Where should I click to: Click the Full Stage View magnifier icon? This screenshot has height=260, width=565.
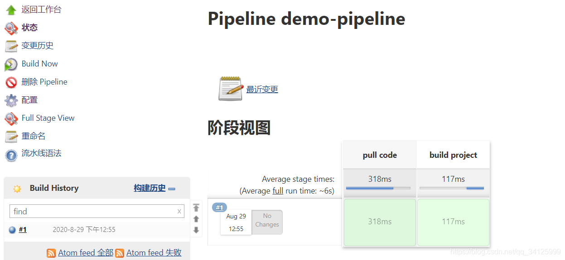[x=11, y=118]
